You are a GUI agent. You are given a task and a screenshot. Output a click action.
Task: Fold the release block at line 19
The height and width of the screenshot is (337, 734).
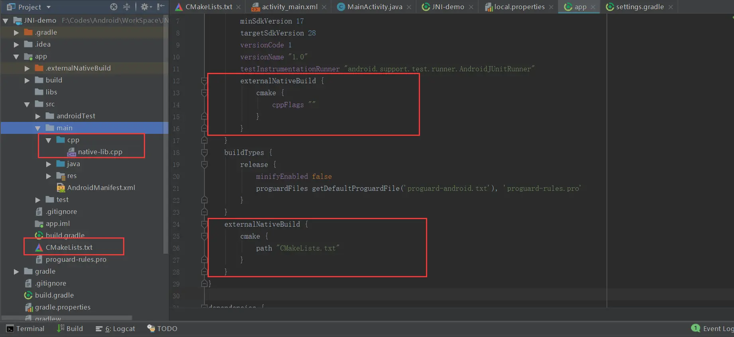(204, 165)
